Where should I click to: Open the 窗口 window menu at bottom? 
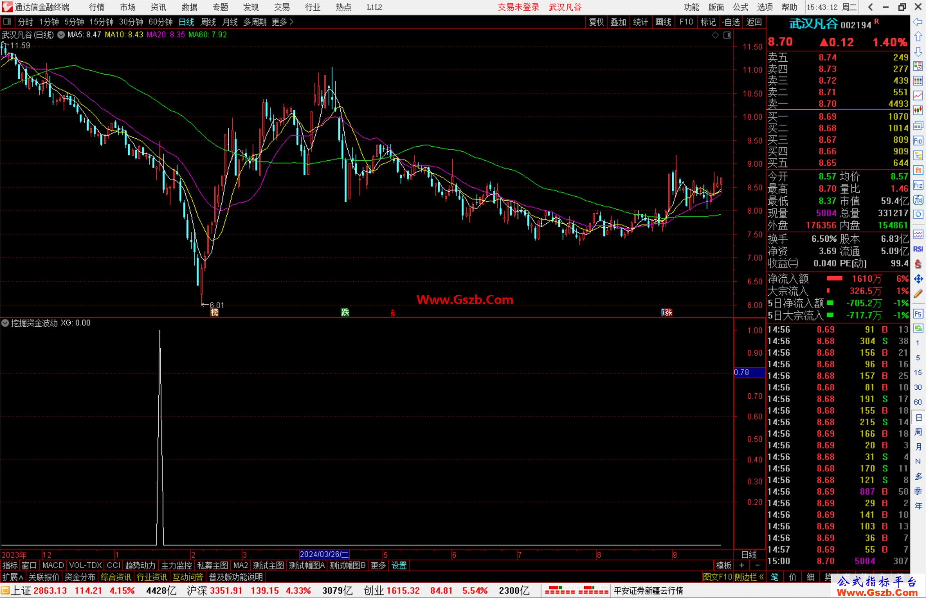pyautogui.click(x=29, y=565)
